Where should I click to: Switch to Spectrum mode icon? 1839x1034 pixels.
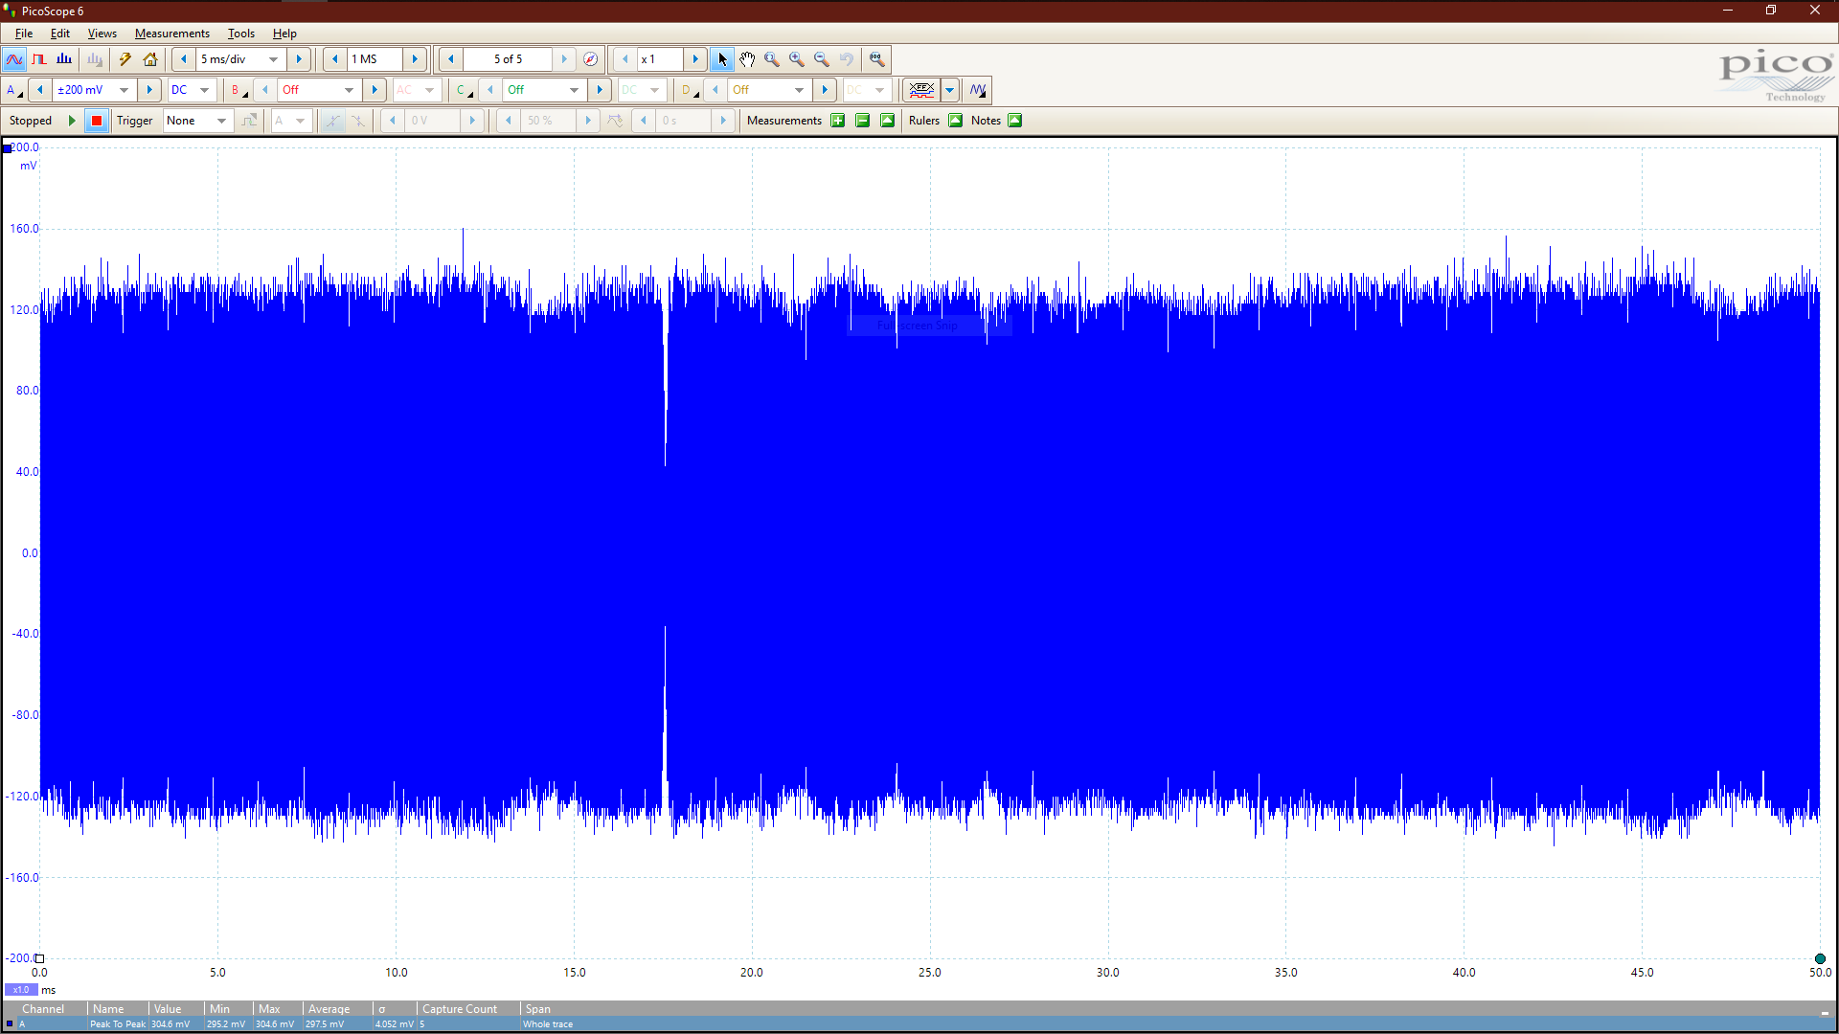[x=64, y=59]
